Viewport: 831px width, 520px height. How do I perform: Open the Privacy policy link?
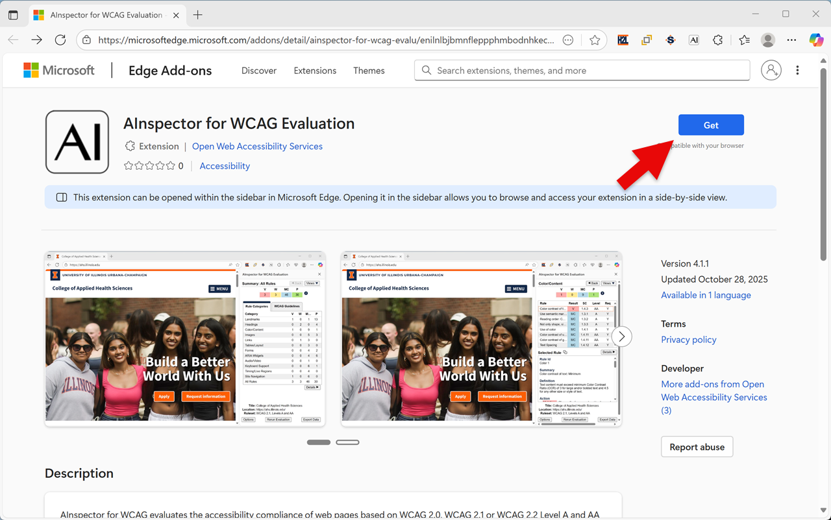click(x=688, y=340)
